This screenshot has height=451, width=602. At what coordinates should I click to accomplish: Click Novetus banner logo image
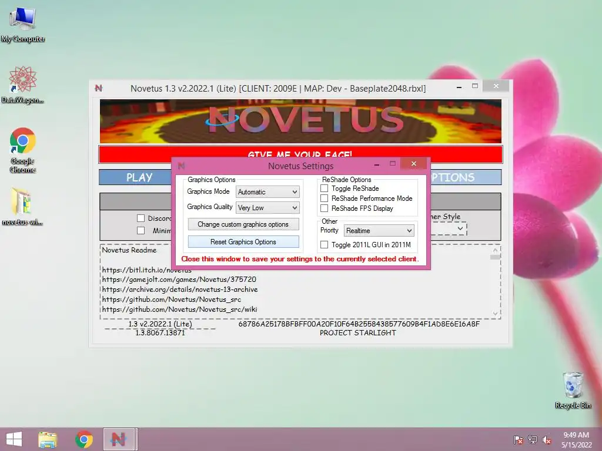point(300,121)
